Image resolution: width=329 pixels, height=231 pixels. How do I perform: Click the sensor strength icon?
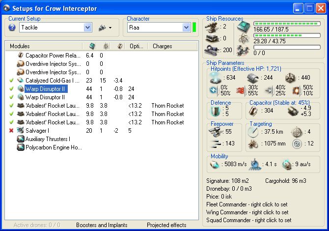pos(297,144)
